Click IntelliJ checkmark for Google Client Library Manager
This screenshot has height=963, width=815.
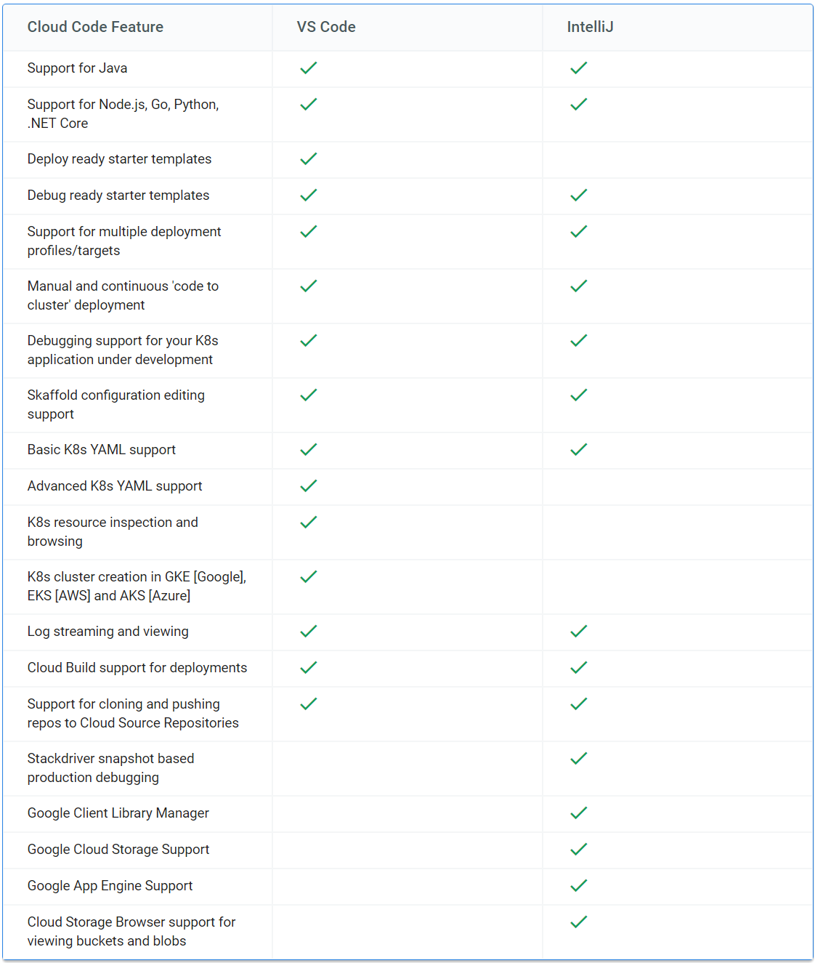tap(579, 813)
